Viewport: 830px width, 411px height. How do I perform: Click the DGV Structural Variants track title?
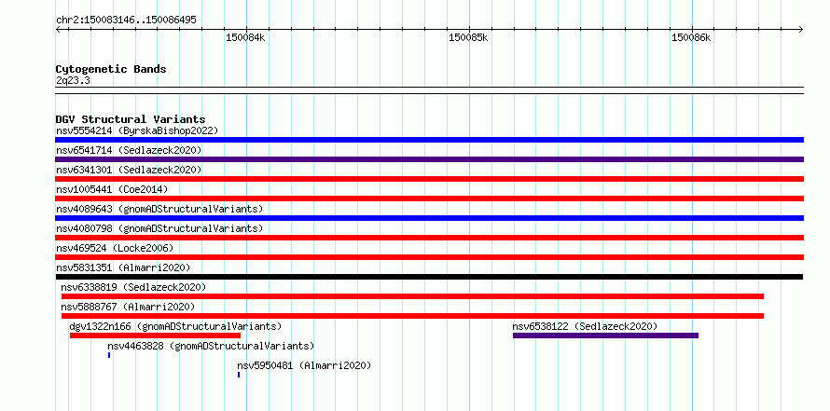[x=131, y=119]
